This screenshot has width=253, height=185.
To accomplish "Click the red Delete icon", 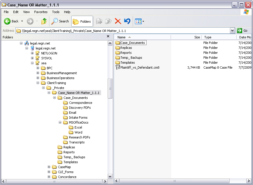I will [118, 21].
